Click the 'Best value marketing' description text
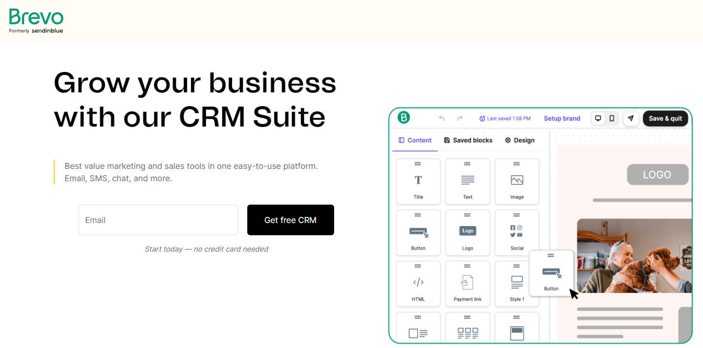The image size is (703, 348). (191, 172)
